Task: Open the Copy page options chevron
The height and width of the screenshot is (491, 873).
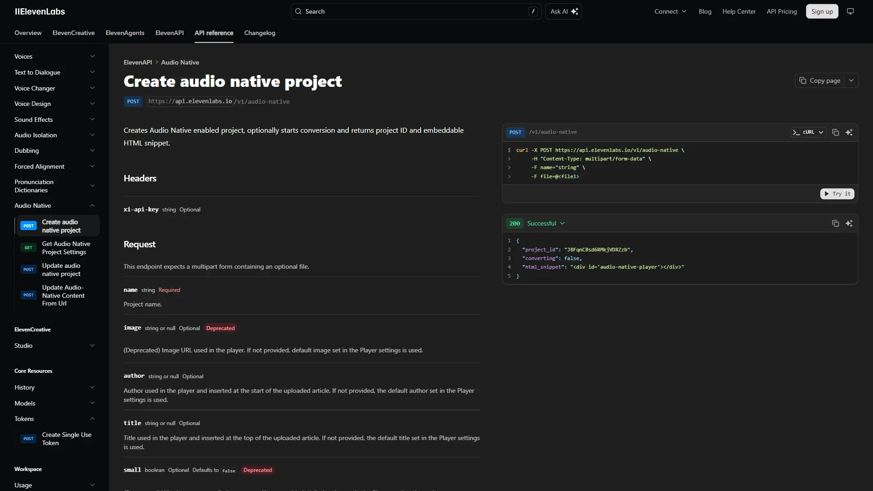Action: click(x=851, y=80)
